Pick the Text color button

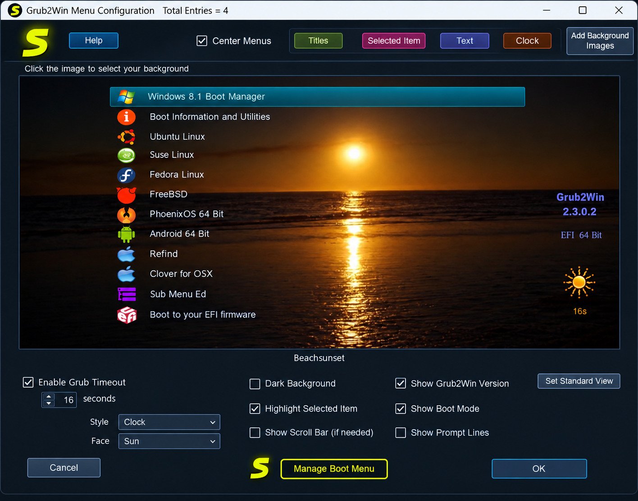(x=465, y=41)
